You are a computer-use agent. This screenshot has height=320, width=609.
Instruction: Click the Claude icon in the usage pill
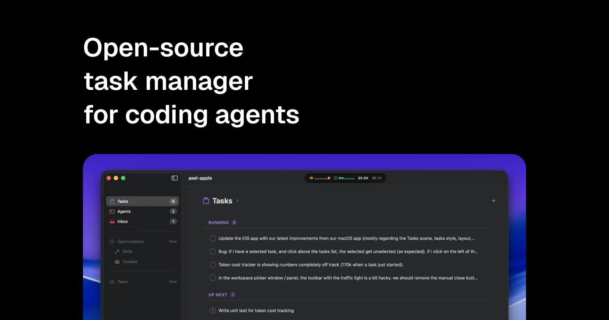coord(311,178)
